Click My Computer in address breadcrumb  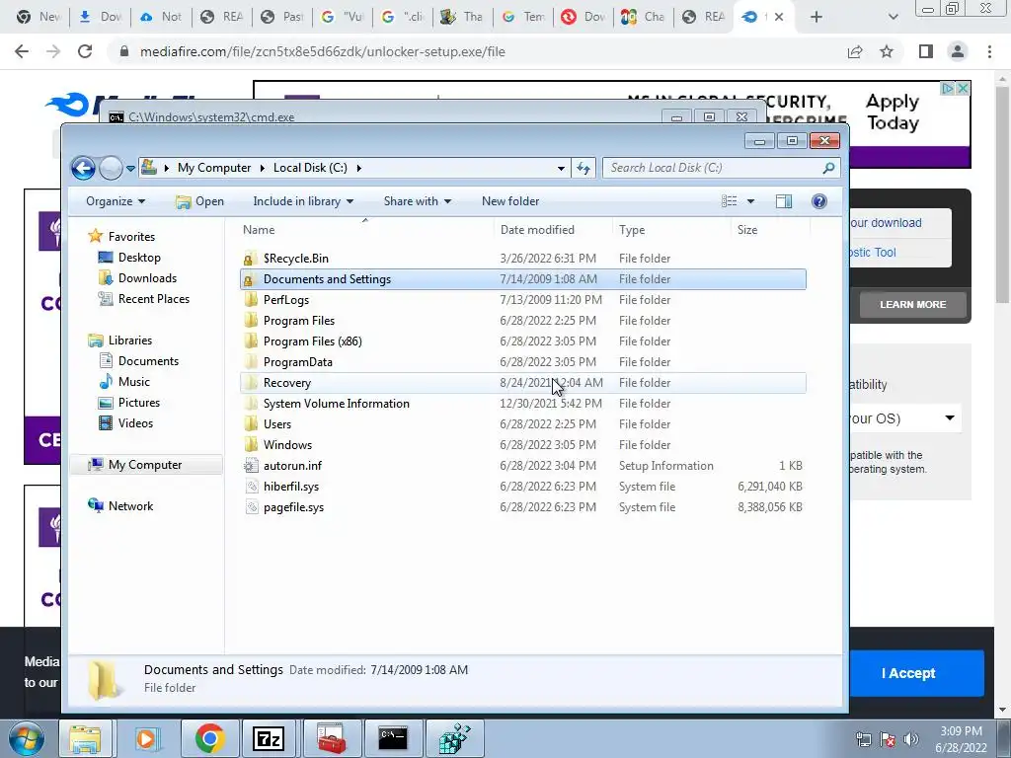(214, 168)
